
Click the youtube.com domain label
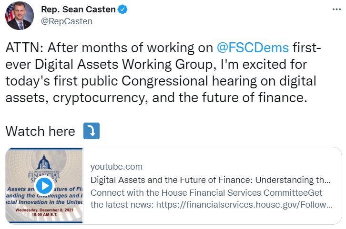click(116, 167)
